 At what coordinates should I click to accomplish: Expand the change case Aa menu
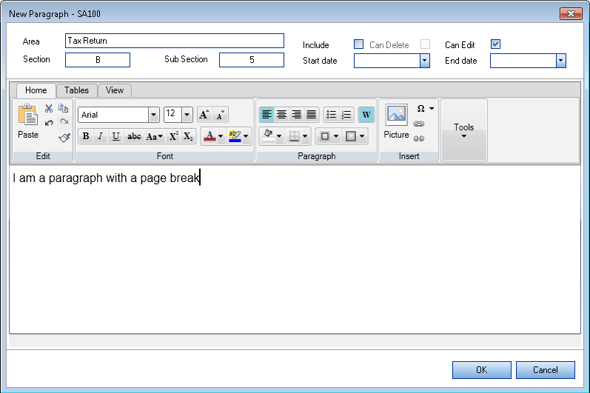tap(154, 136)
